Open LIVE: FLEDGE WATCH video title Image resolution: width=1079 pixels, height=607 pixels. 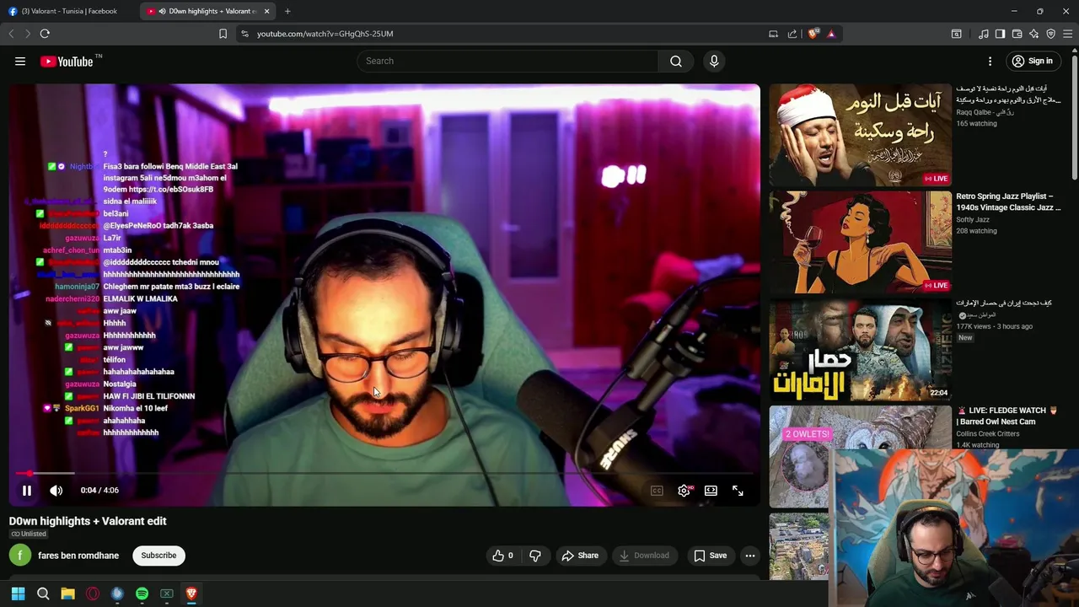click(x=1005, y=416)
